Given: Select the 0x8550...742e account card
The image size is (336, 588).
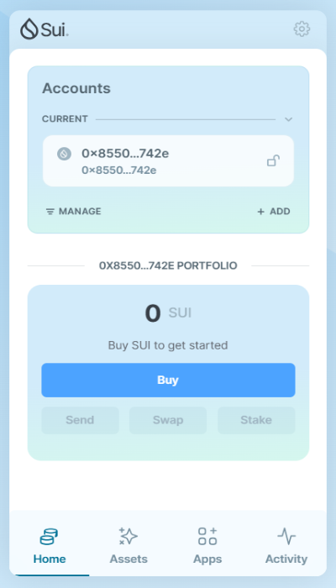Looking at the screenshot, I should (168, 161).
